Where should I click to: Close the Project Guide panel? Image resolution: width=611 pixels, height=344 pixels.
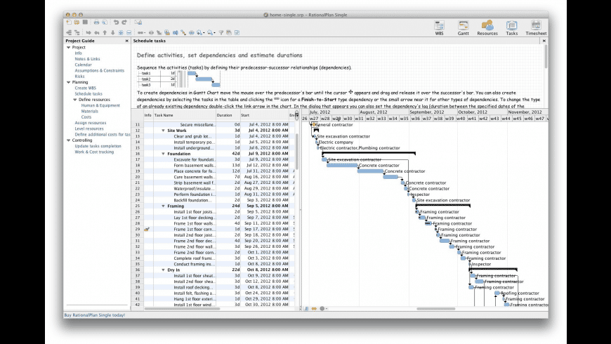[126, 41]
